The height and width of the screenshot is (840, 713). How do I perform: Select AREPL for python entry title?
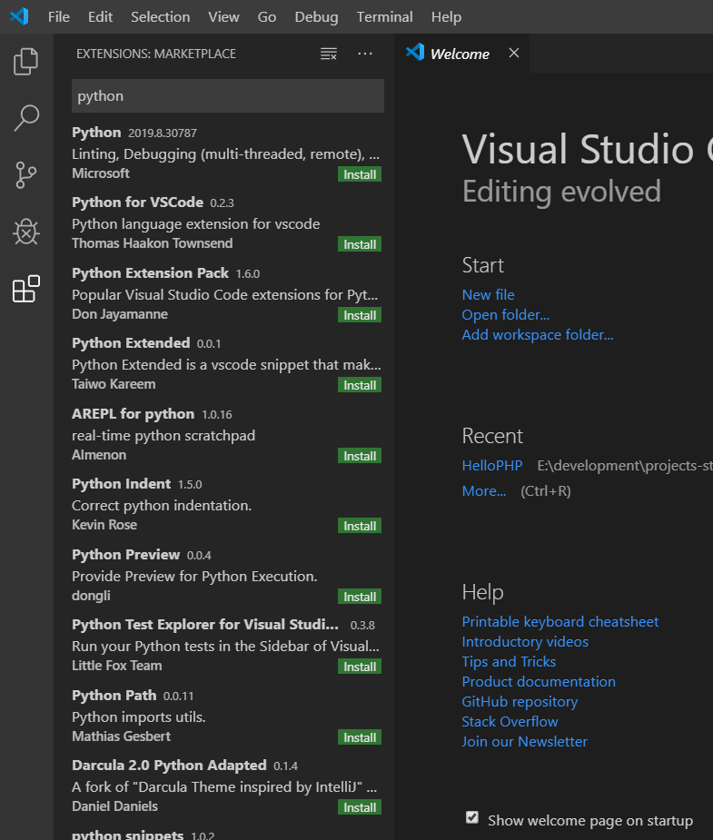click(x=133, y=414)
